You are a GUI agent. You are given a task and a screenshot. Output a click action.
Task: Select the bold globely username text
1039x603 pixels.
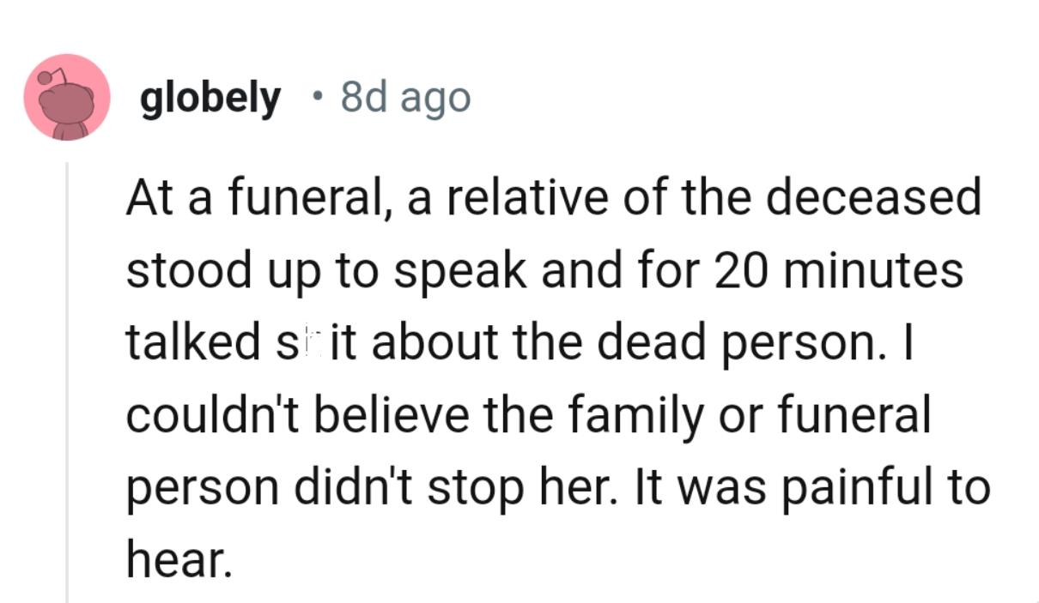pyautogui.click(x=211, y=97)
